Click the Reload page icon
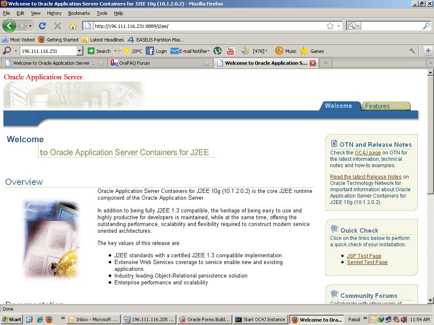Image resolution: width=434 pixels, height=325 pixels. (42, 26)
